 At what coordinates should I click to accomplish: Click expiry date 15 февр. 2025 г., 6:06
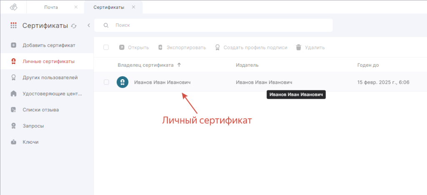384,82
